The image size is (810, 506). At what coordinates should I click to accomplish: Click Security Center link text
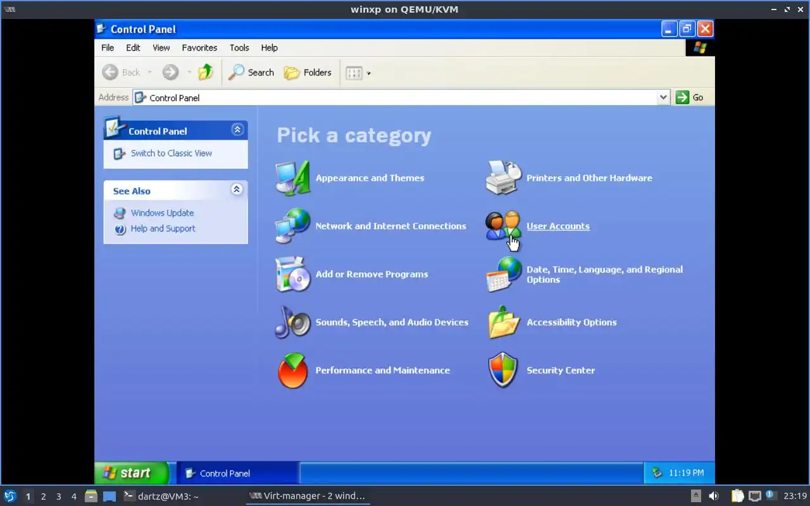(561, 371)
